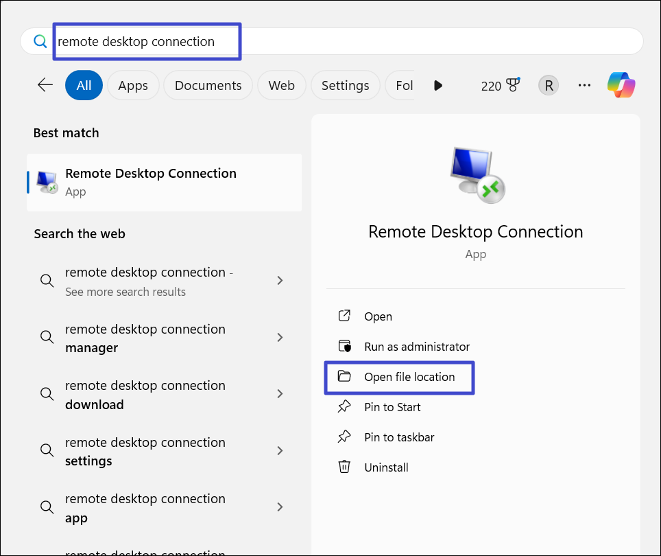Viewport: 661px width, 556px height.
Task: Click the search magnifier icon in search box
Action: (40, 42)
